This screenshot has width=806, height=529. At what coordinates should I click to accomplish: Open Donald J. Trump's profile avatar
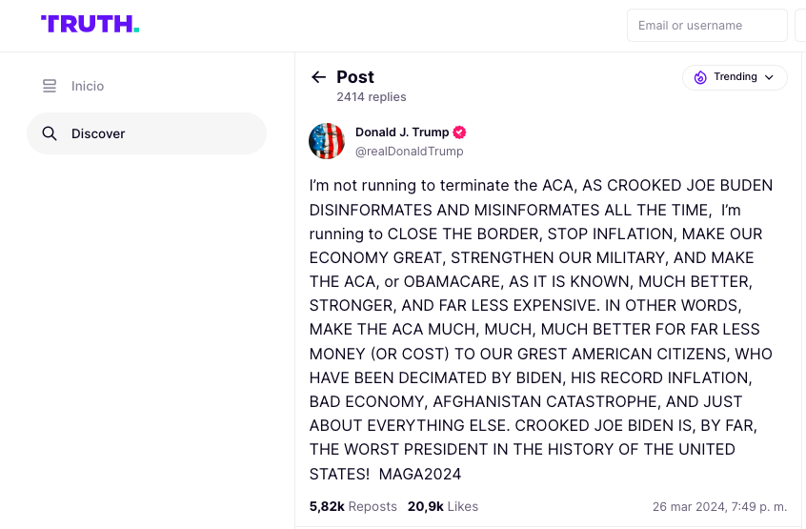click(327, 141)
